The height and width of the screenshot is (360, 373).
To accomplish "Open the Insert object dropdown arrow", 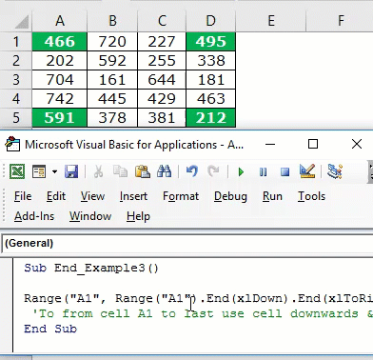I will point(54,172).
